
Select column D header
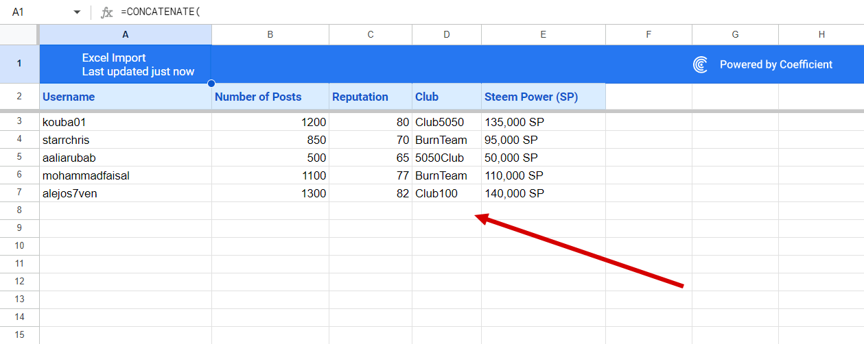click(x=447, y=34)
